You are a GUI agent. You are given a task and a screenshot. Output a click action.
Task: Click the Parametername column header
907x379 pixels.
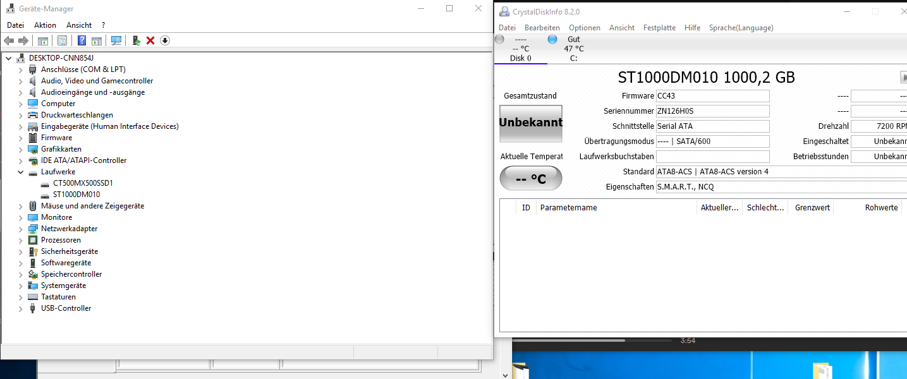pyautogui.click(x=617, y=207)
